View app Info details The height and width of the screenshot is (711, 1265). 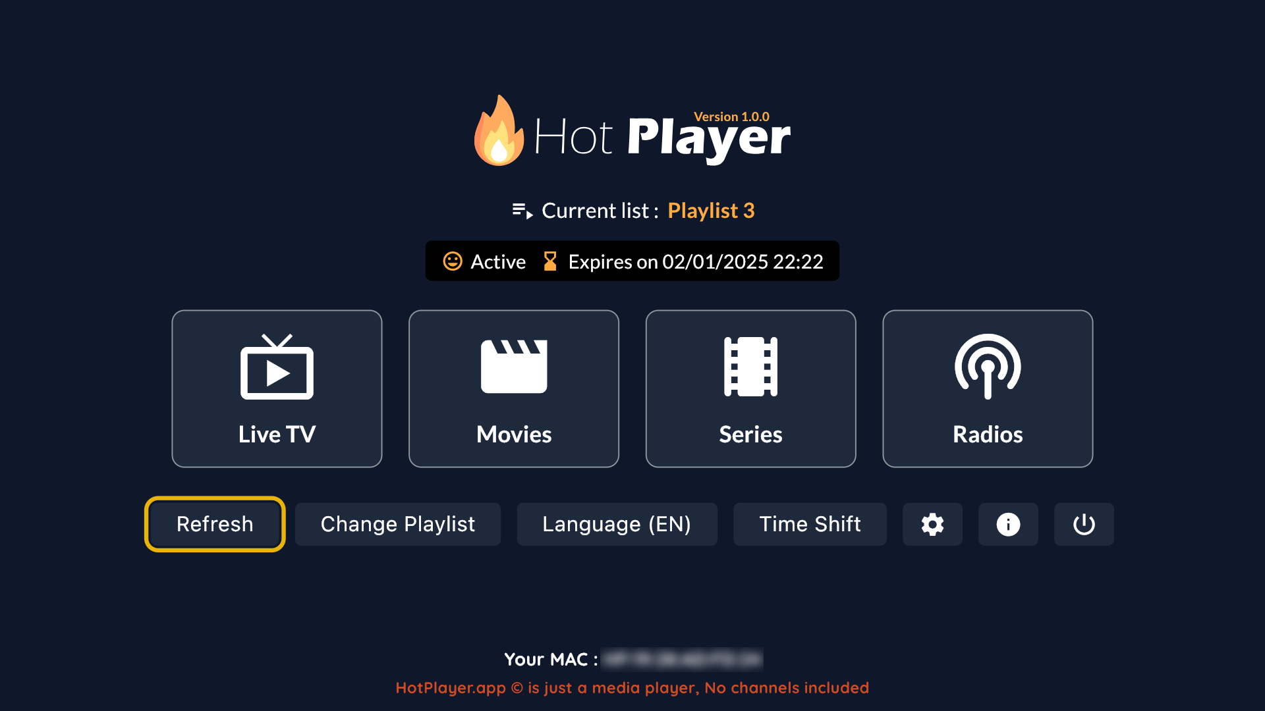point(1007,524)
